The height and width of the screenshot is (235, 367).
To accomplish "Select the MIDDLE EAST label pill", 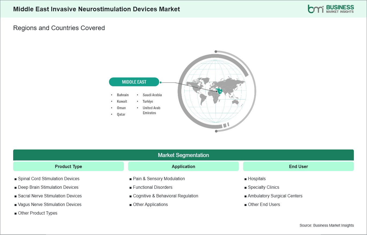I will (134, 82).
